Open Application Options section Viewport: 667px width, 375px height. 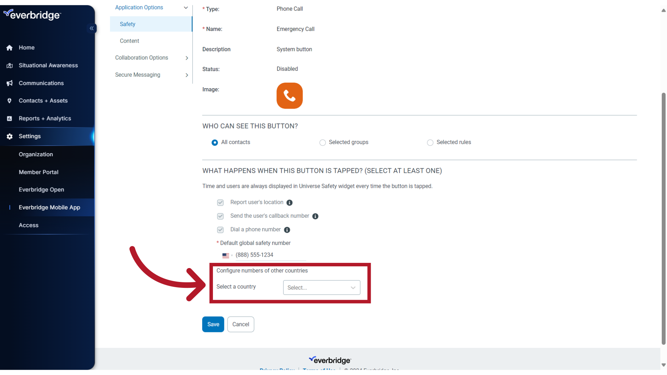point(139,7)
